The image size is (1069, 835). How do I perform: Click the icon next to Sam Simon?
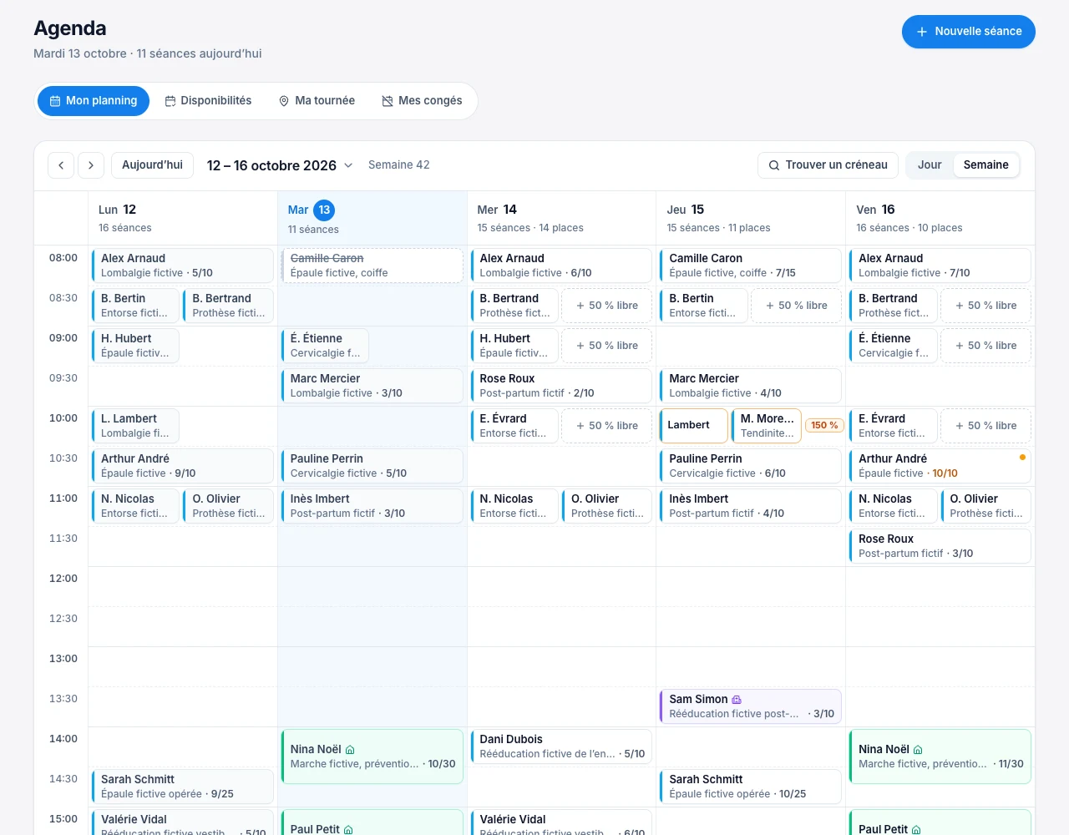(x=737, y=700)
